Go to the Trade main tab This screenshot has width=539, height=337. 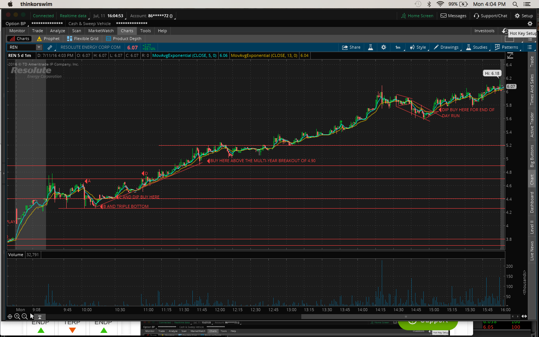(37, 31)
